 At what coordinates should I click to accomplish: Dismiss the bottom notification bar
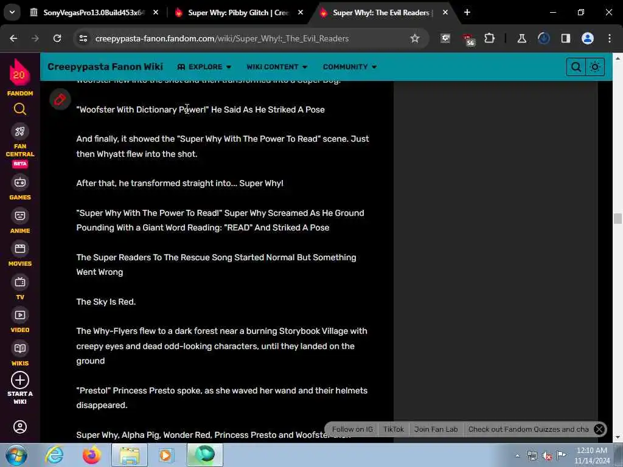pos(599,429)
